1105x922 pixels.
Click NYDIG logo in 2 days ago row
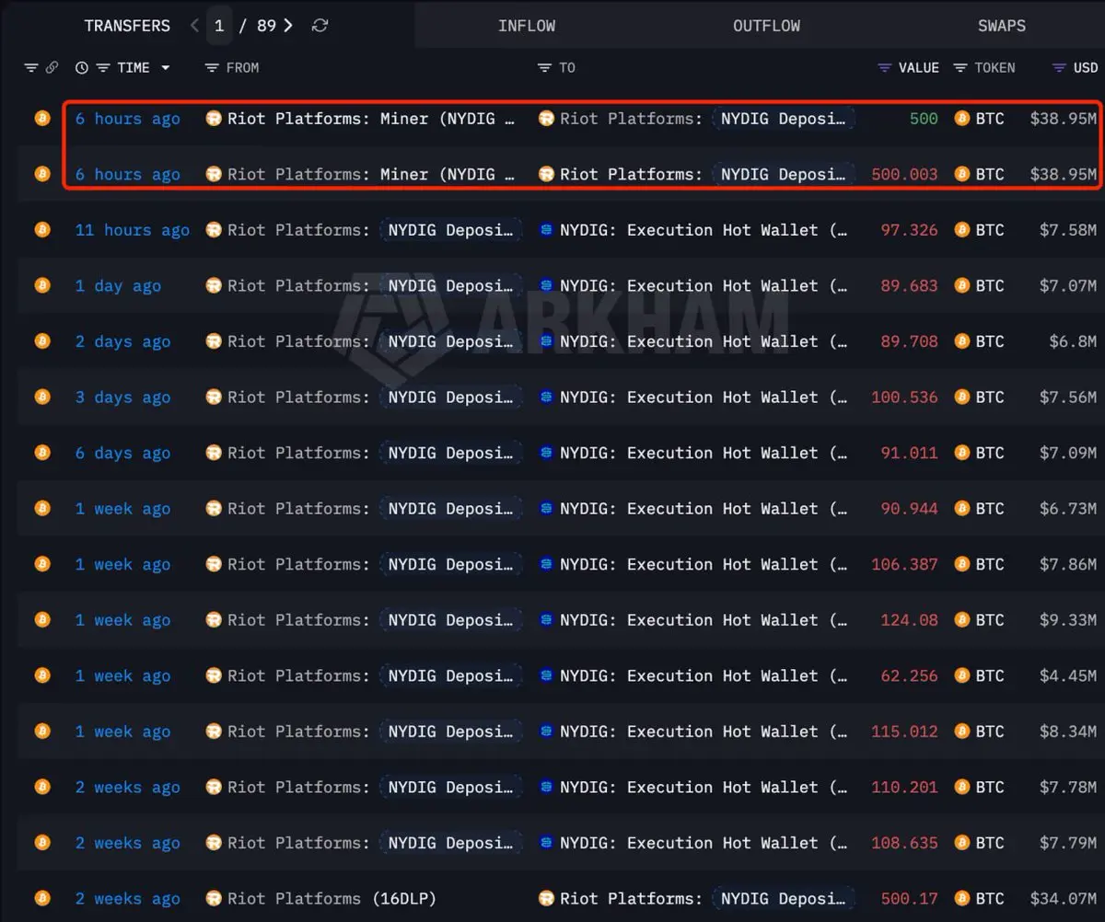[546, 341]
